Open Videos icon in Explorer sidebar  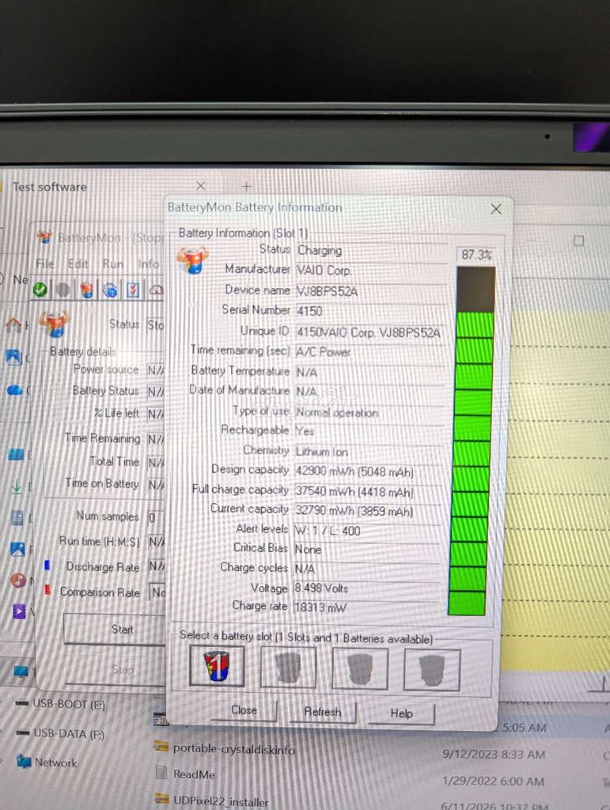(19, 612)
